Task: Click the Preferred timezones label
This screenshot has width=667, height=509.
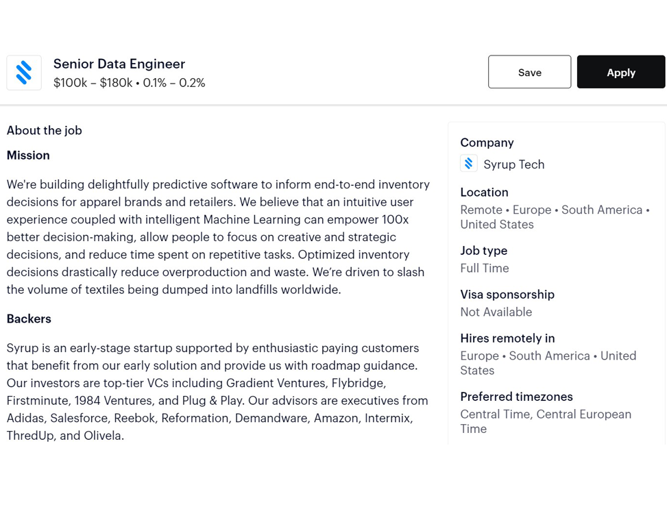Action: 516,397
